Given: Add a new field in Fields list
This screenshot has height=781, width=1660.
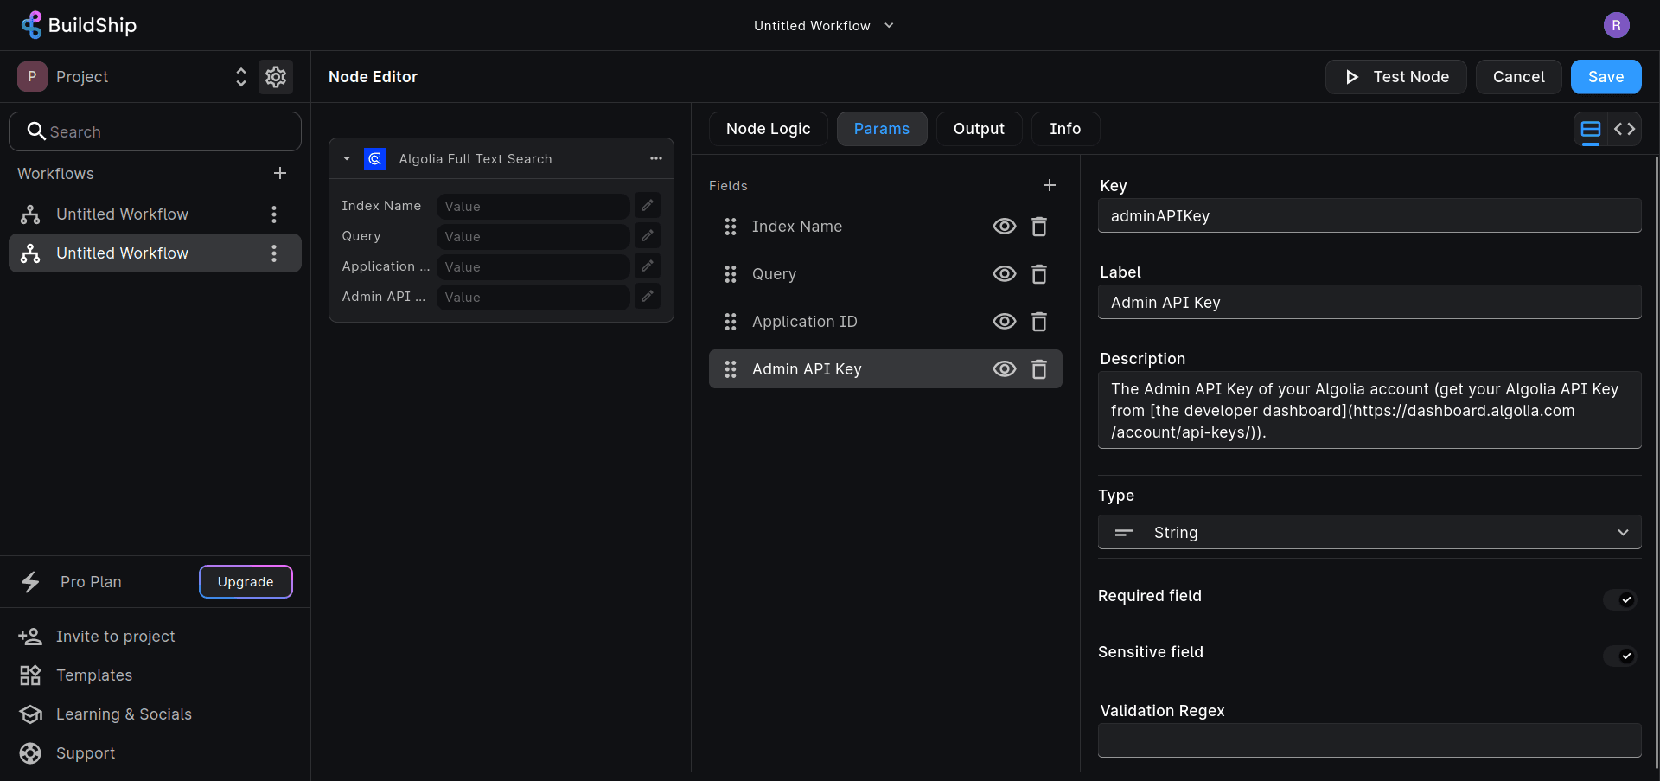Looking at the screenshot, I should click(1049, 185).
